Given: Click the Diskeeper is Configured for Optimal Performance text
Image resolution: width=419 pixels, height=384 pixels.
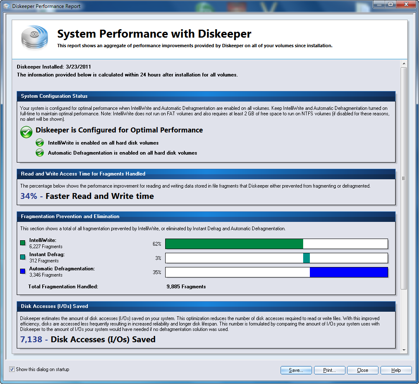Looking at the screenshot, I should 119,130.
